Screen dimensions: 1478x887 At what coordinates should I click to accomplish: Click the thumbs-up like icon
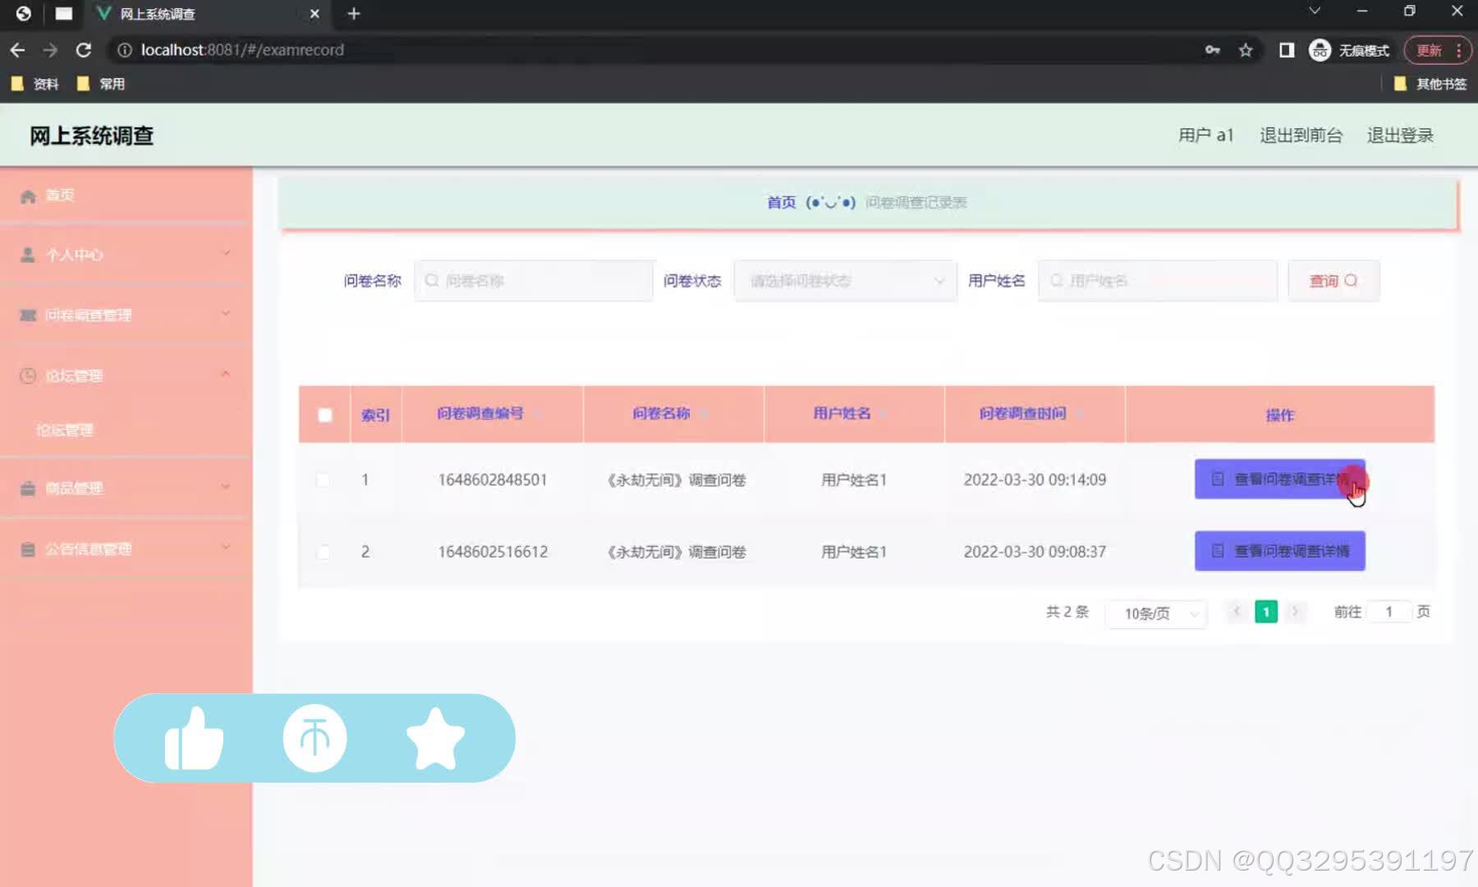(x=194, y=738)
